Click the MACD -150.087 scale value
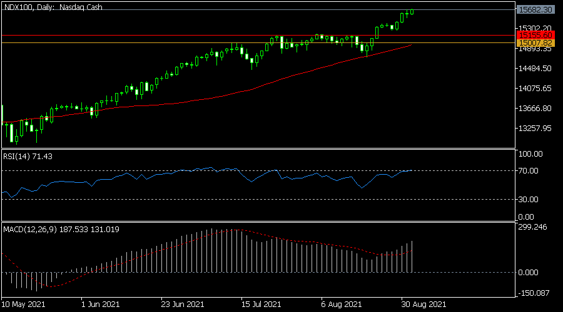The image size is (563, 312). [534, 293]
